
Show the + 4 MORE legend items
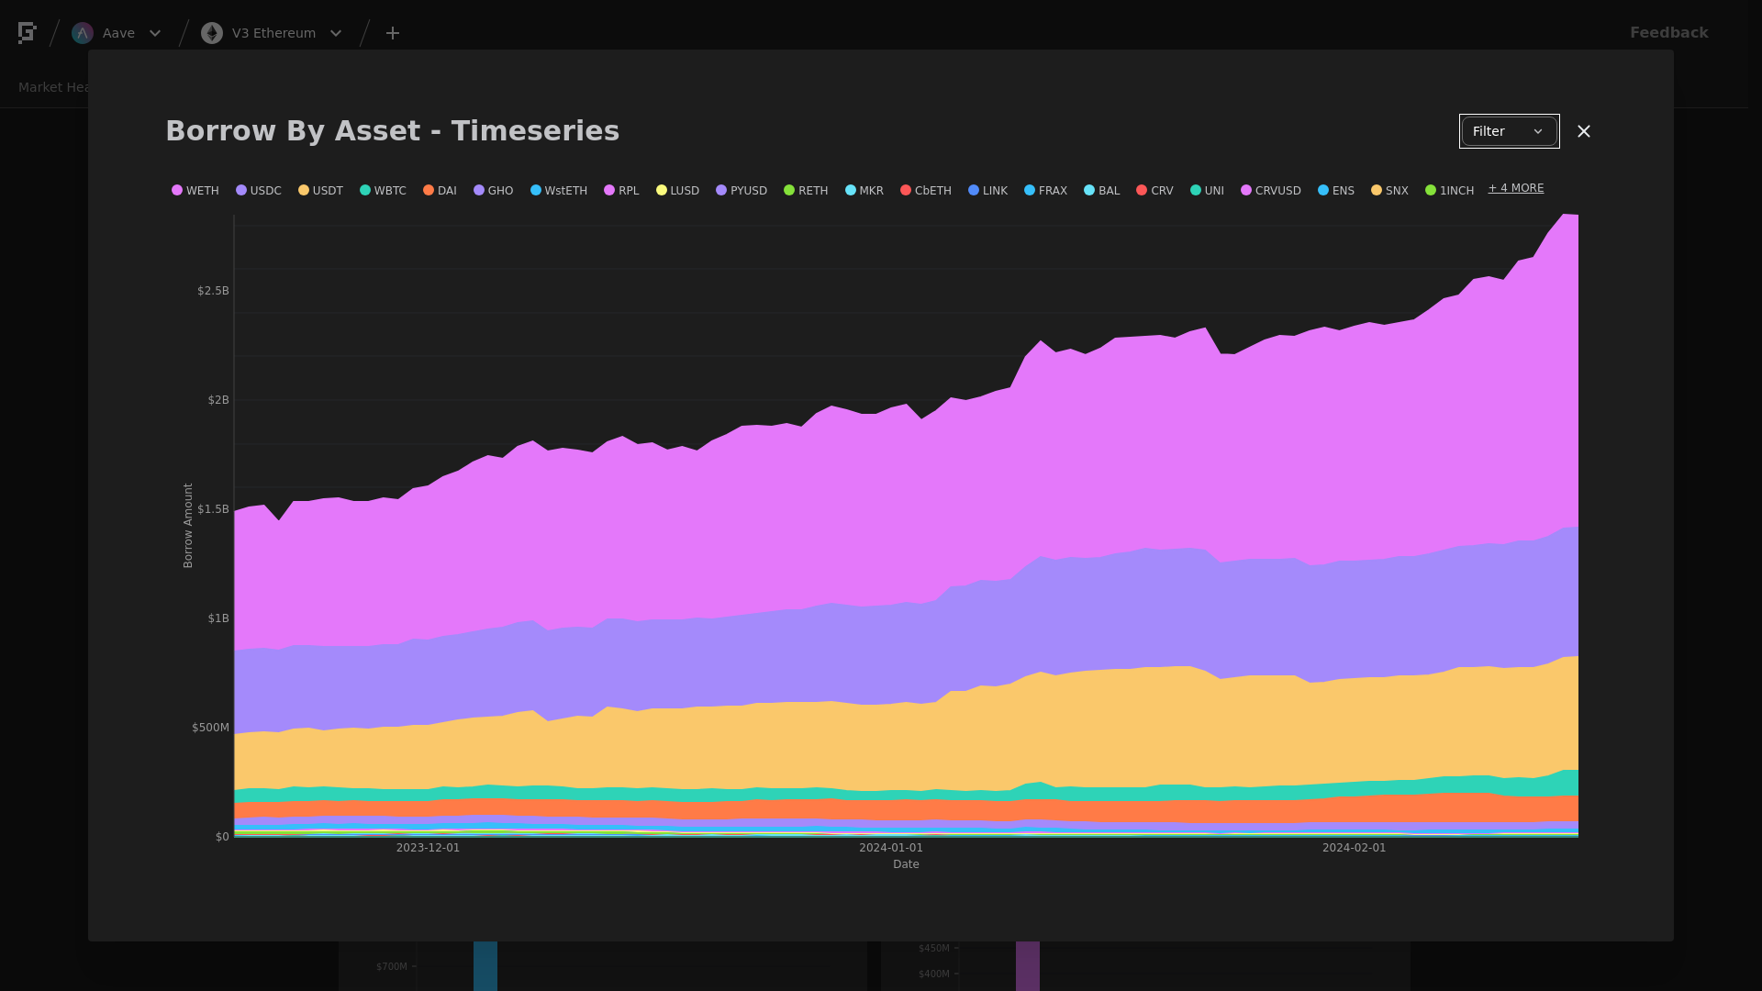click(1516, 188)
